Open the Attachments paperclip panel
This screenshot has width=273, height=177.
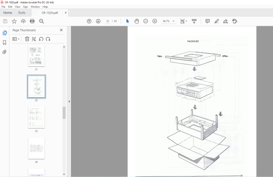pyautogui.click(x=5, y=52)
